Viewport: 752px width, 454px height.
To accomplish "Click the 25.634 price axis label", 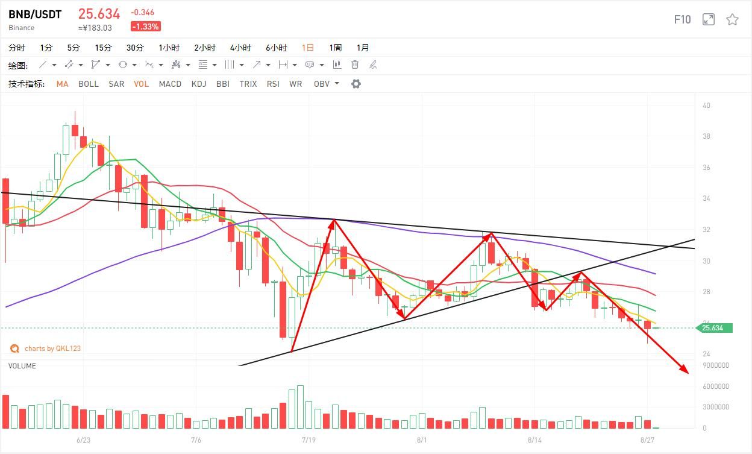I will click(715, 328).
